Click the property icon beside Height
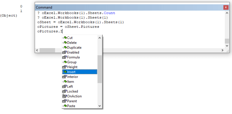232x114 pixels. (64, 67)
